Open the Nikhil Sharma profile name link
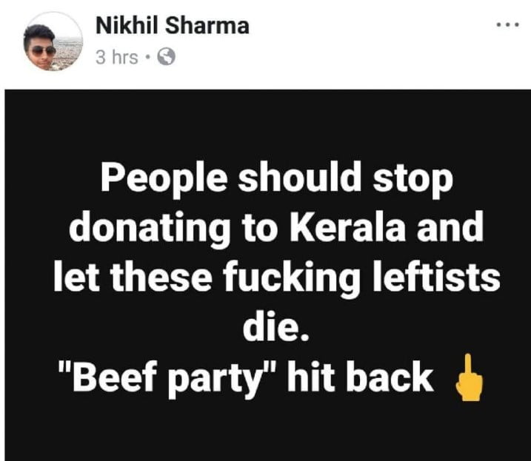 [173, 26]
